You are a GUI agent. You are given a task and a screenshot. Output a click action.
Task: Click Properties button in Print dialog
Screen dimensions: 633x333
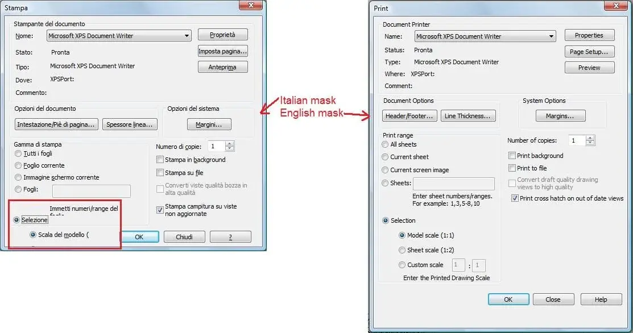pos(589,35)
